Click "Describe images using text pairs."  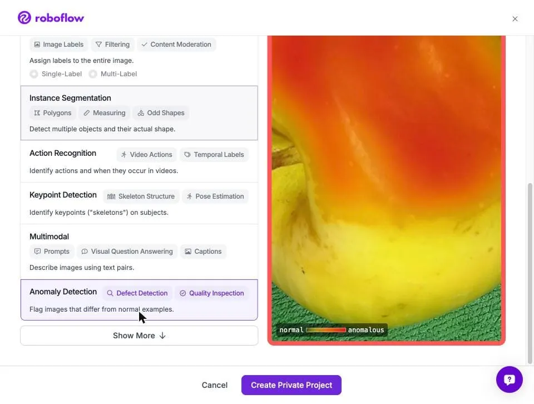[x=82, y=268]
